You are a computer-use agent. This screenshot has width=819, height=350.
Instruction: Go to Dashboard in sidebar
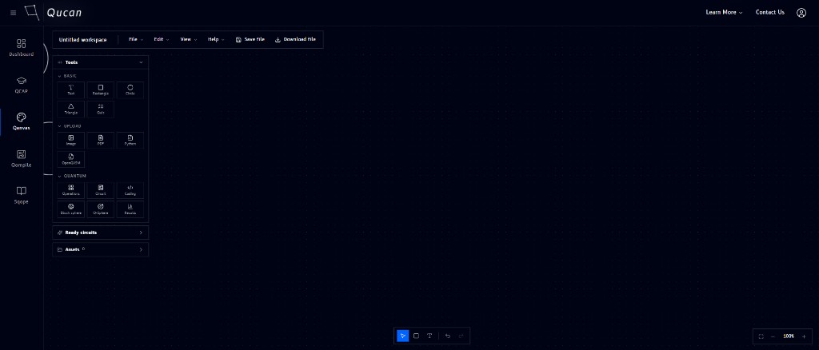(x=22, y=47)
